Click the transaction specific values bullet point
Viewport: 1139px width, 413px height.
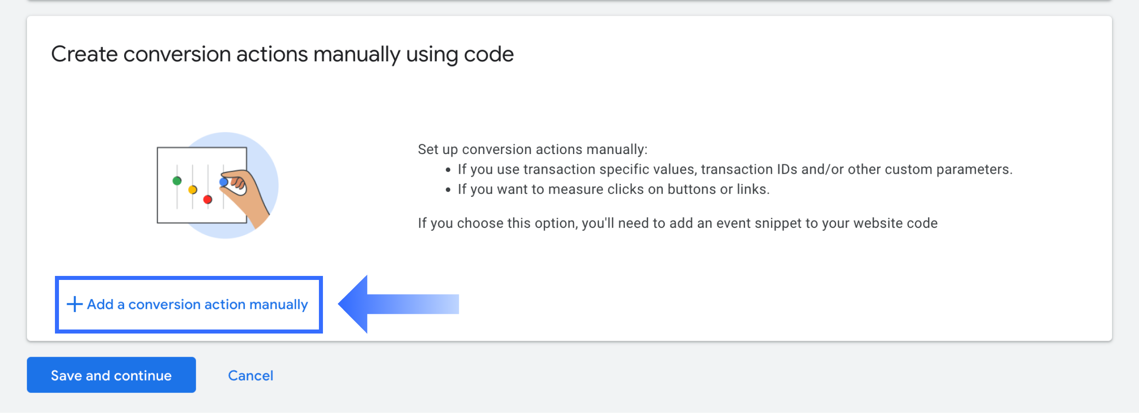click(735, 169)
